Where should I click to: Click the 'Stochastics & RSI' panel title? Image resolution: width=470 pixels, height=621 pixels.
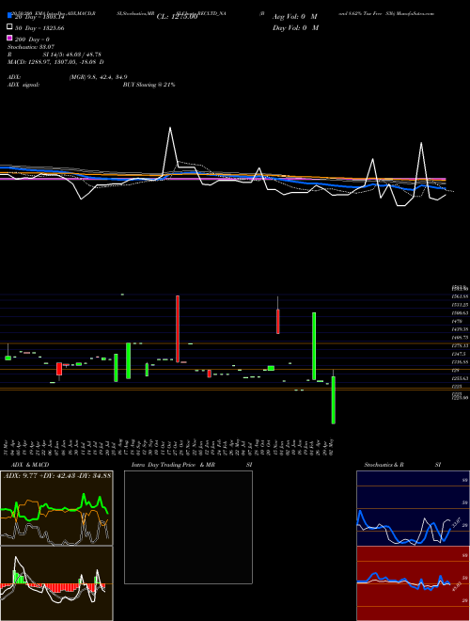402,465
